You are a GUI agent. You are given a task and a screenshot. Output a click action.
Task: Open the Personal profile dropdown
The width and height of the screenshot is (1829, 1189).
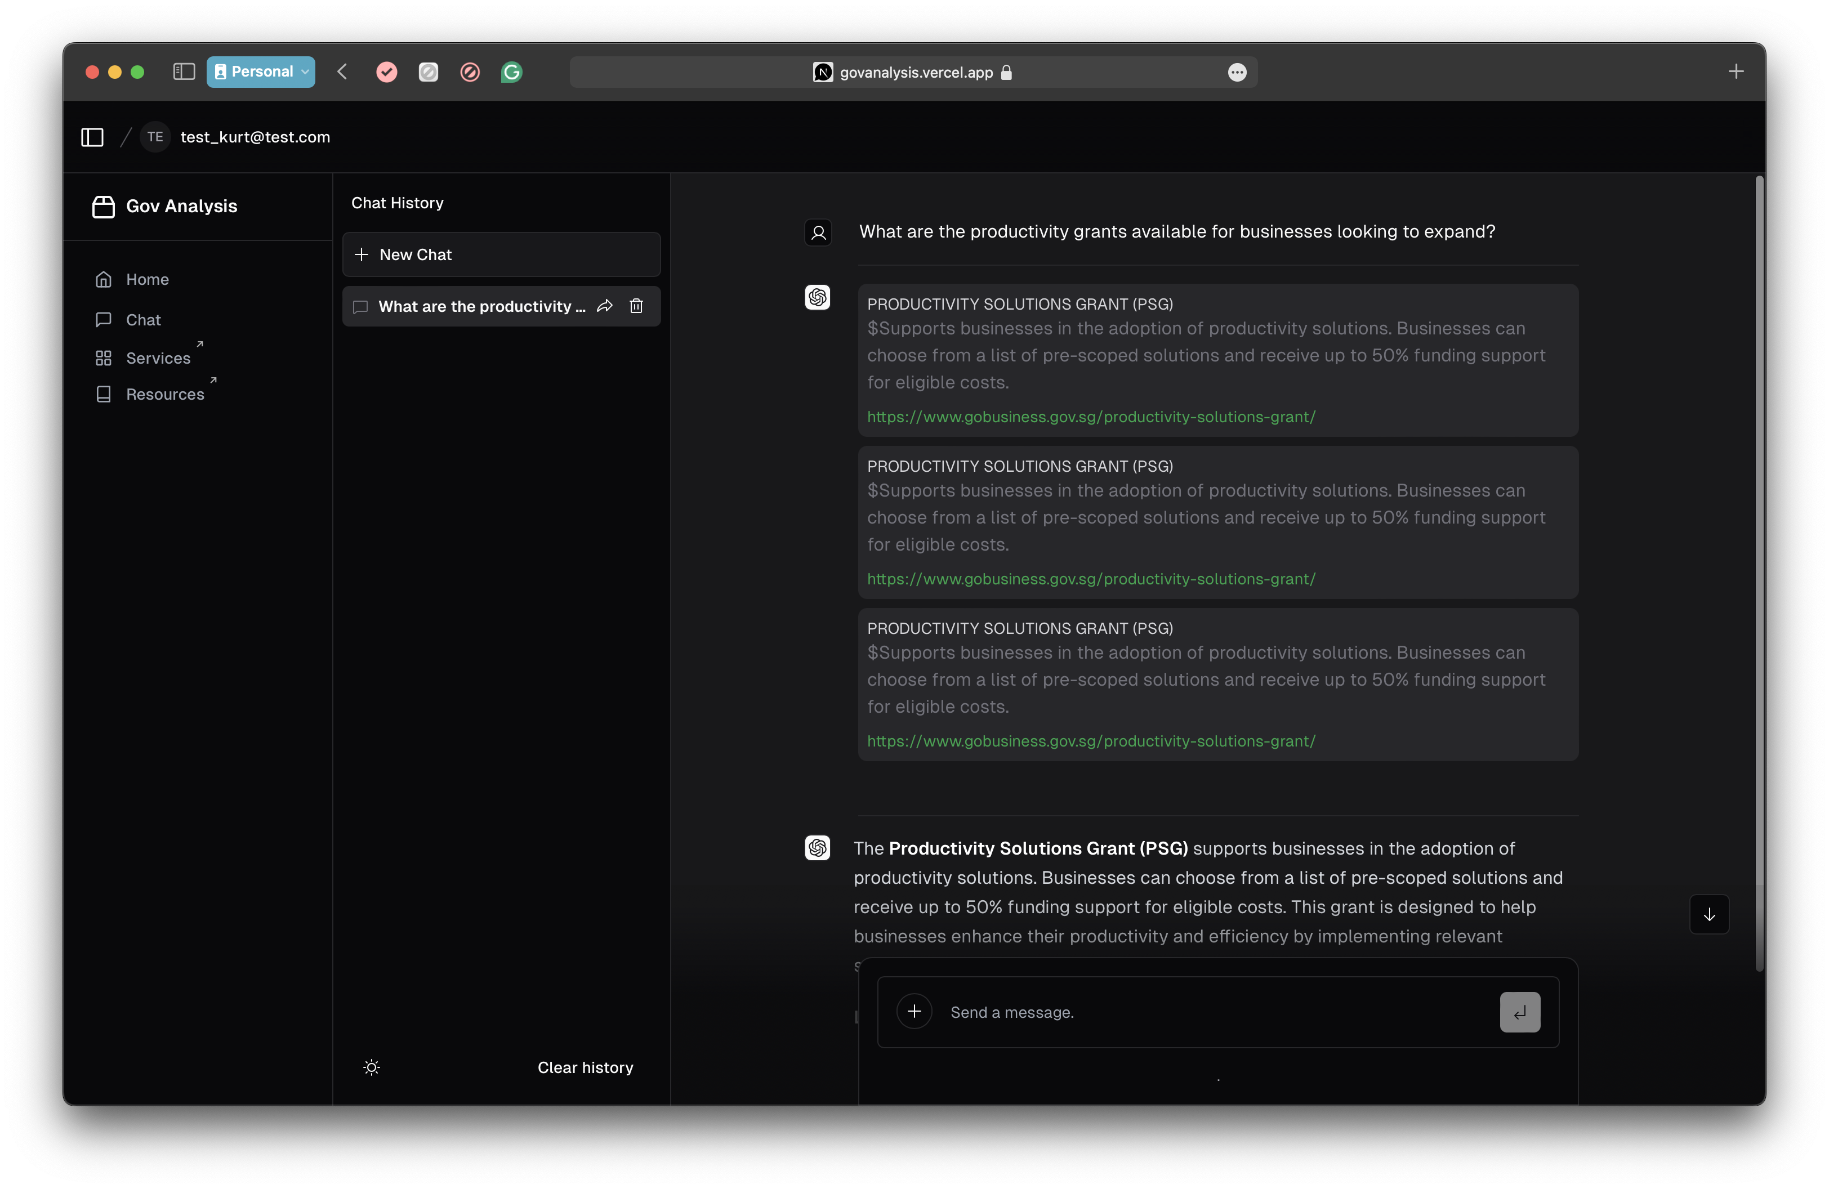[261, 71]
